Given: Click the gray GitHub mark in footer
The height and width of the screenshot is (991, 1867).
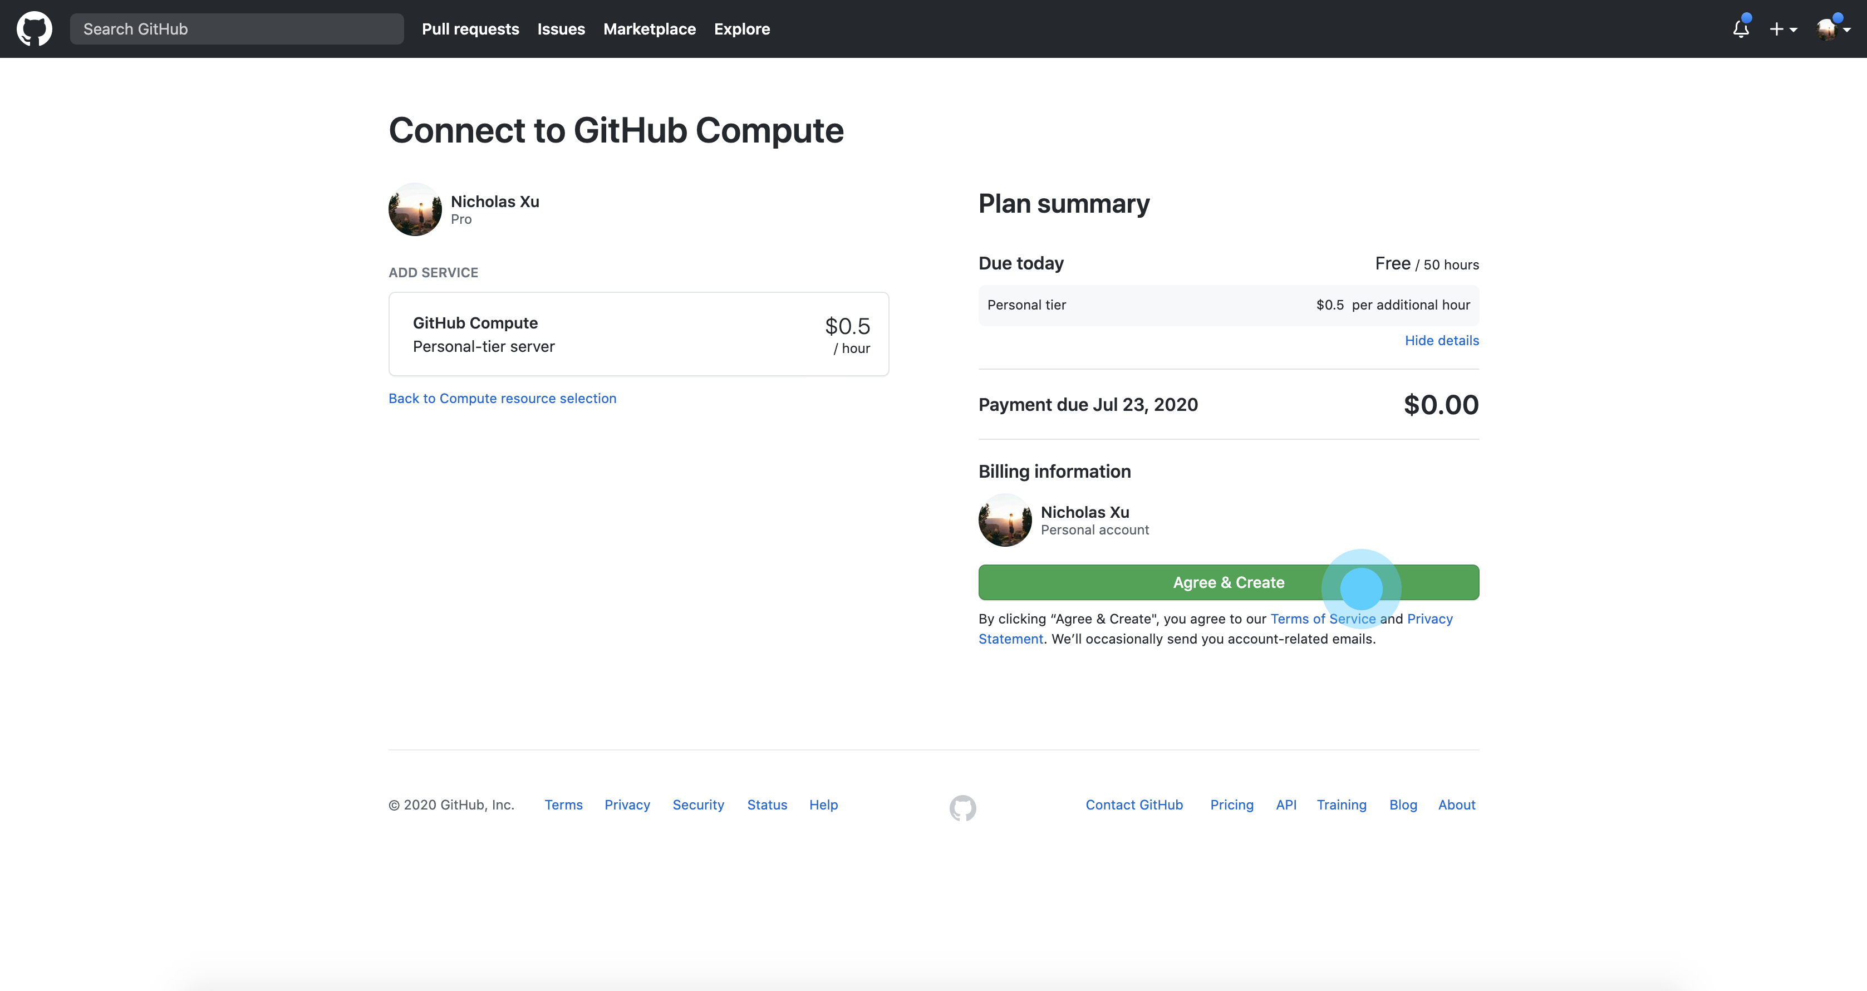Looking at the screenshot, I should (x=962, y=807).
